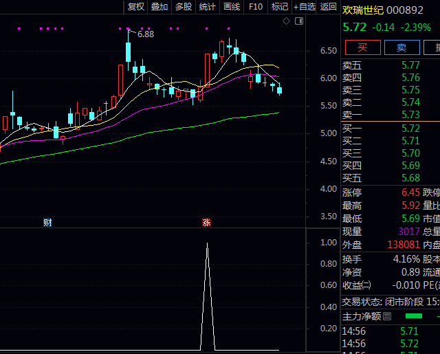Click the 最高 value 5.92
Image resolution: width=440 pixels, height=354 pixels.
coord(410,206)
